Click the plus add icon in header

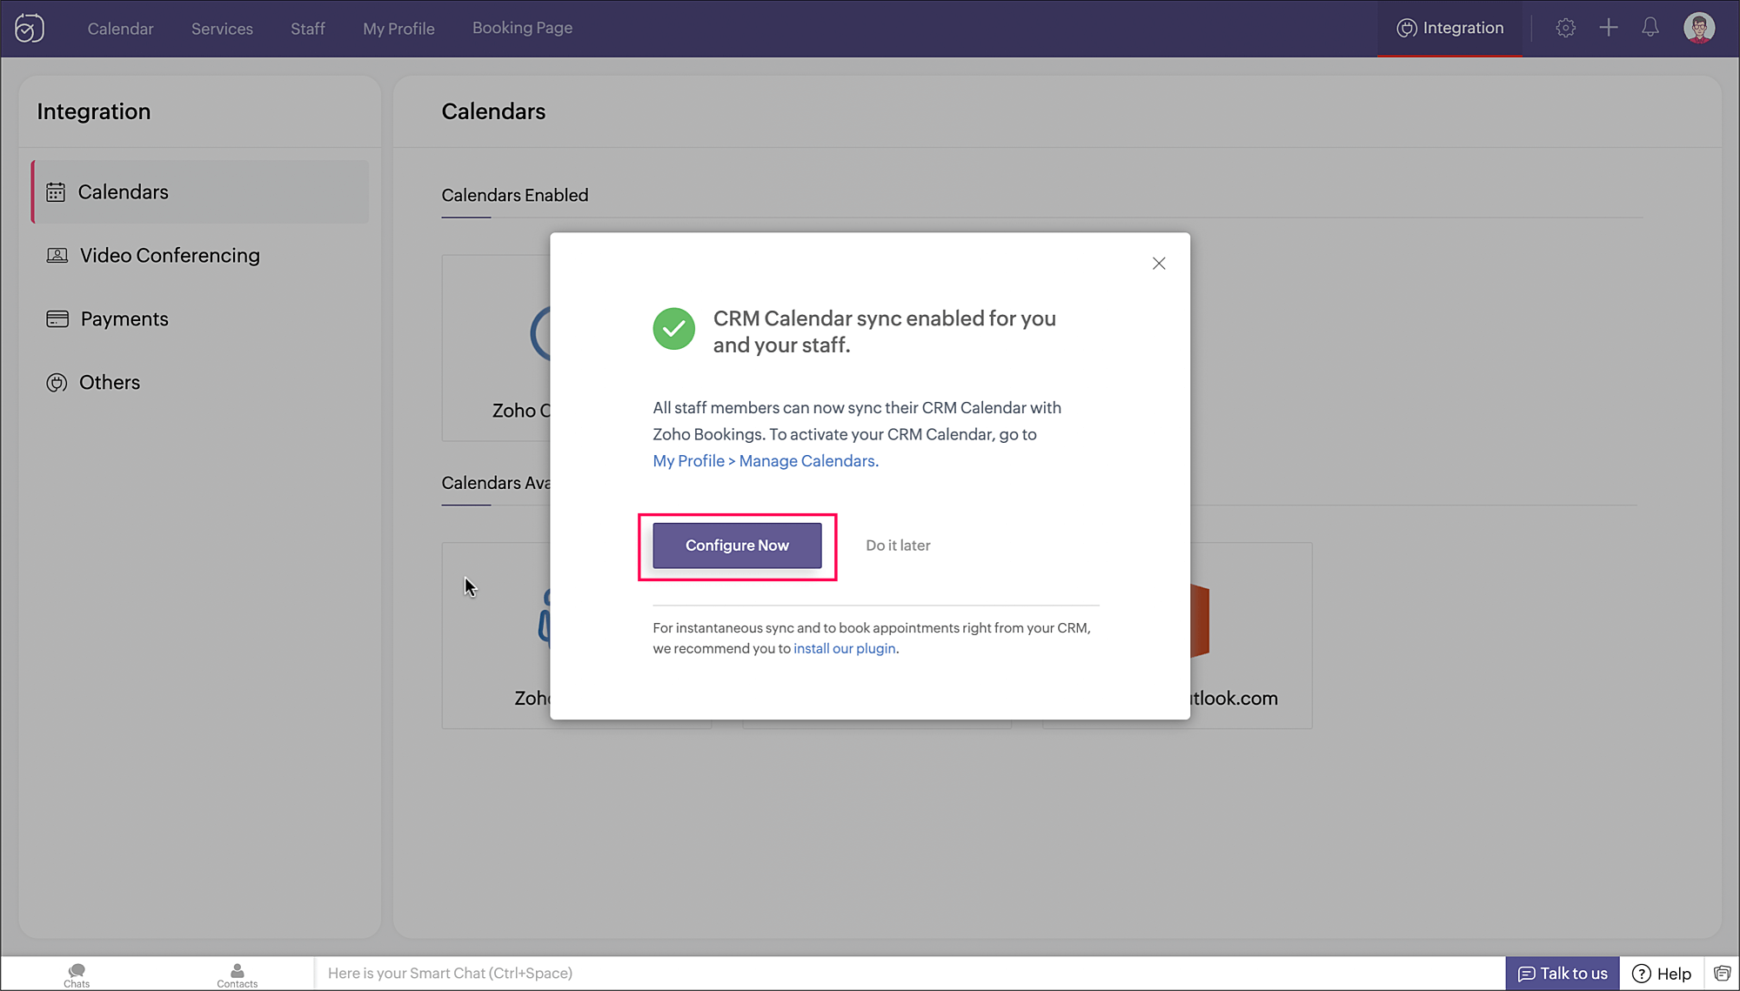pos(1608,28)
